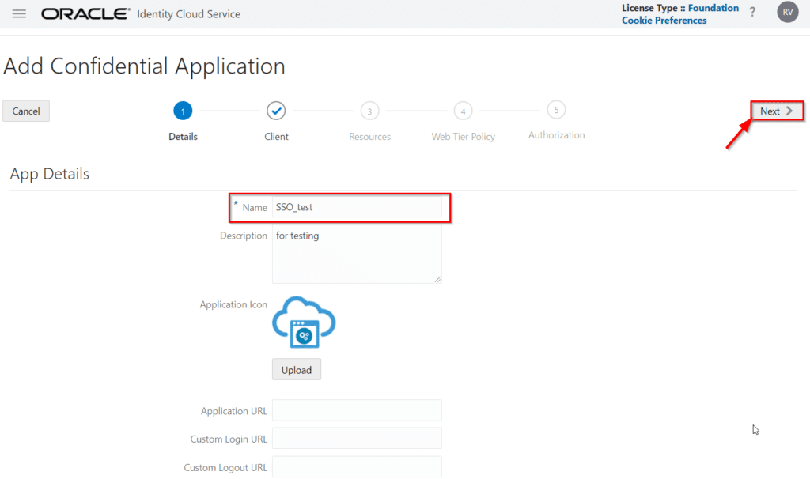Click the Application URL field
This screenshot has width=810, height=479.
click(357, 411)
